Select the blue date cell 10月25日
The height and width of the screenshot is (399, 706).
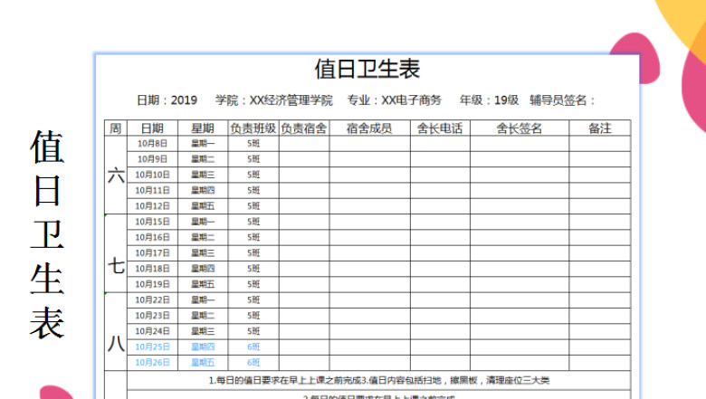pyautogui.click(x=152, y=347)
